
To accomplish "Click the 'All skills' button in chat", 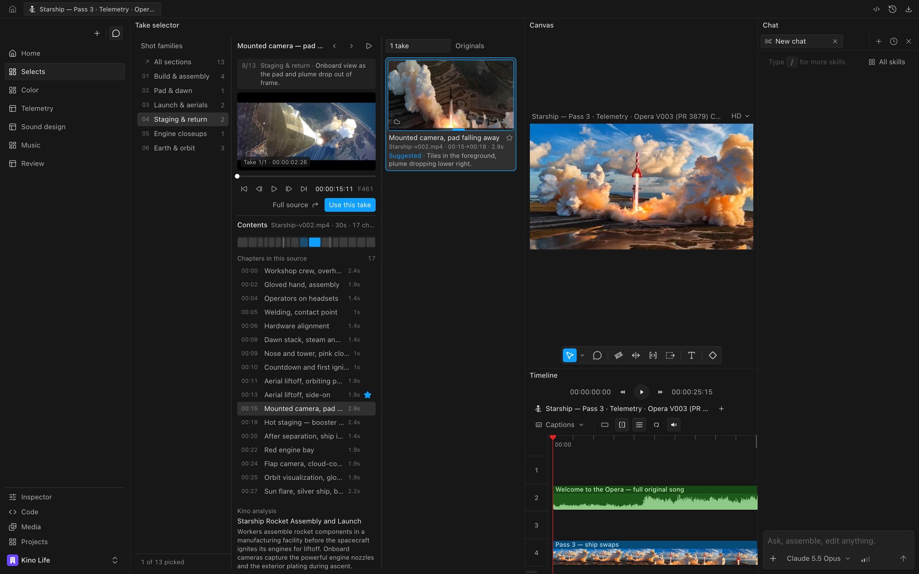I will (x=887, y=62).
